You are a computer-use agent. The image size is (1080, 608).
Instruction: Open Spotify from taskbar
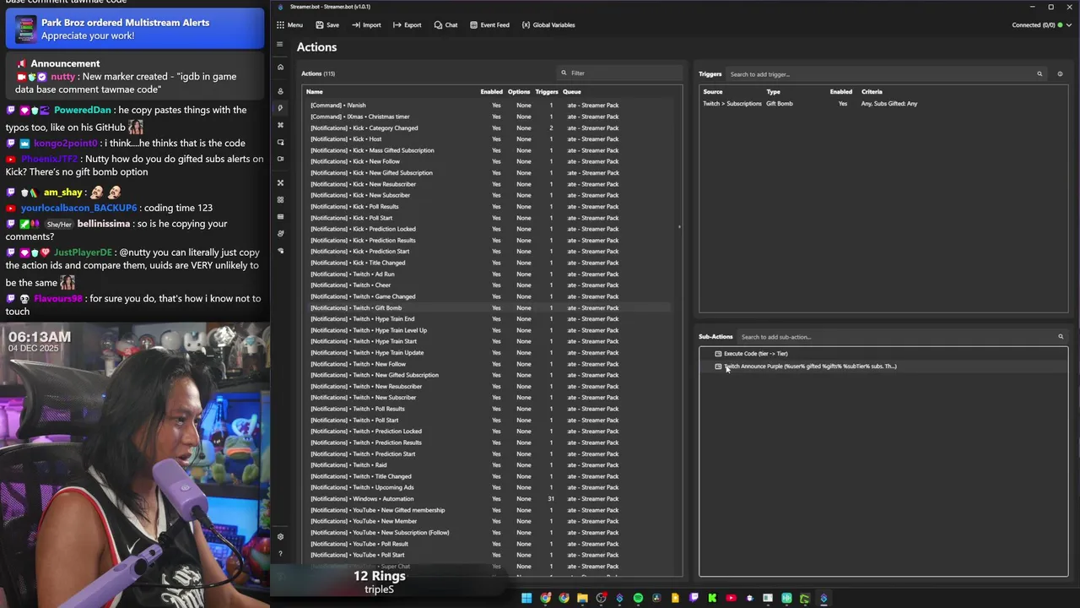tap(638, 598)
